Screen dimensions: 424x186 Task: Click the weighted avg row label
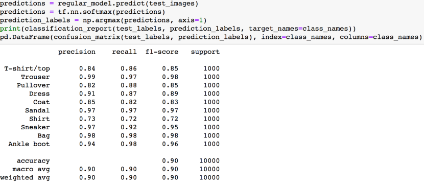point(25,178)
